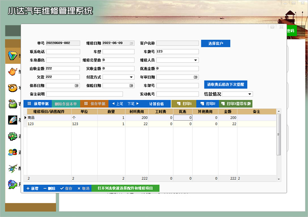Click table scrollbar down arrow
The image size is (308, 217).
(278, 179)
